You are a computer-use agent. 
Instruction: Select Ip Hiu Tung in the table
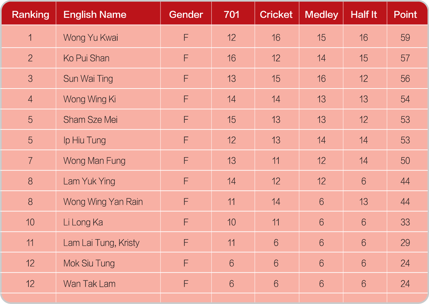coord(85,140)
